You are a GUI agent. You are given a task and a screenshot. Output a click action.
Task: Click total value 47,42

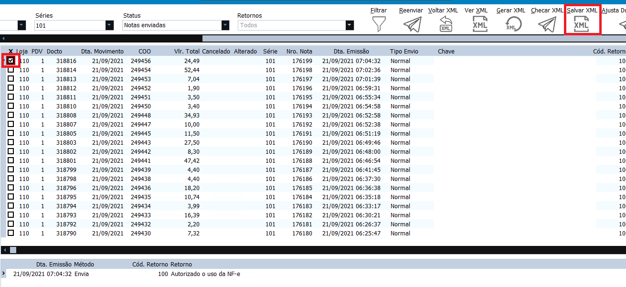(x=192, y=160)
